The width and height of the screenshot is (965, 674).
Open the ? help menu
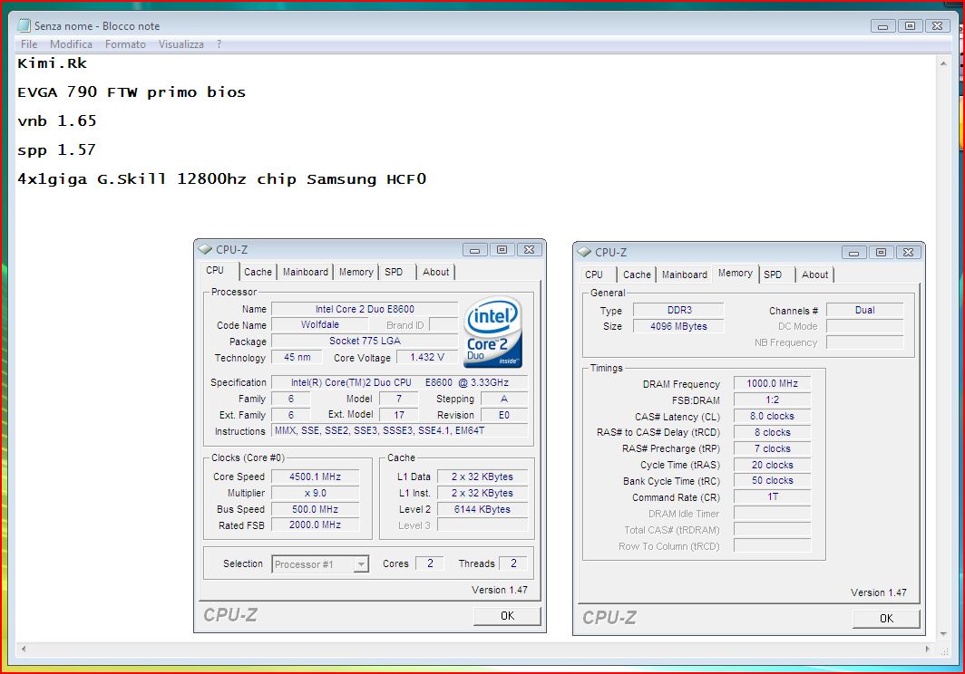(219, 44)
